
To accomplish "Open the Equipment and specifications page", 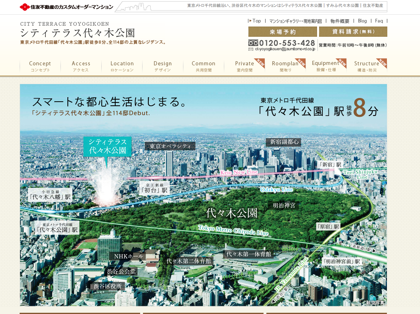I will click(326, 66).
